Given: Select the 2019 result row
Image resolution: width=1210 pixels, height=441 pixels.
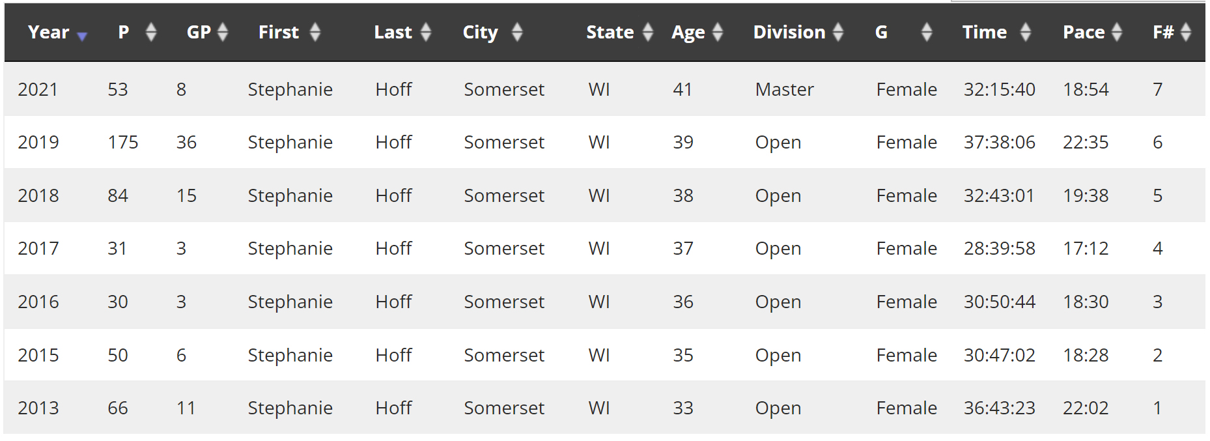Looking at the screenshot, I should (604, 142).
